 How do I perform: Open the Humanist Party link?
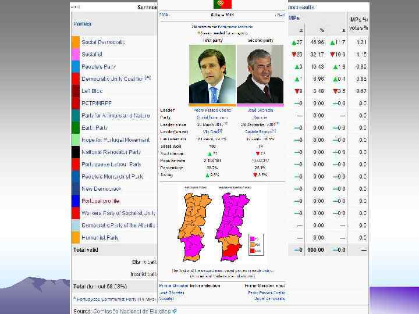(x=100, y=237)
